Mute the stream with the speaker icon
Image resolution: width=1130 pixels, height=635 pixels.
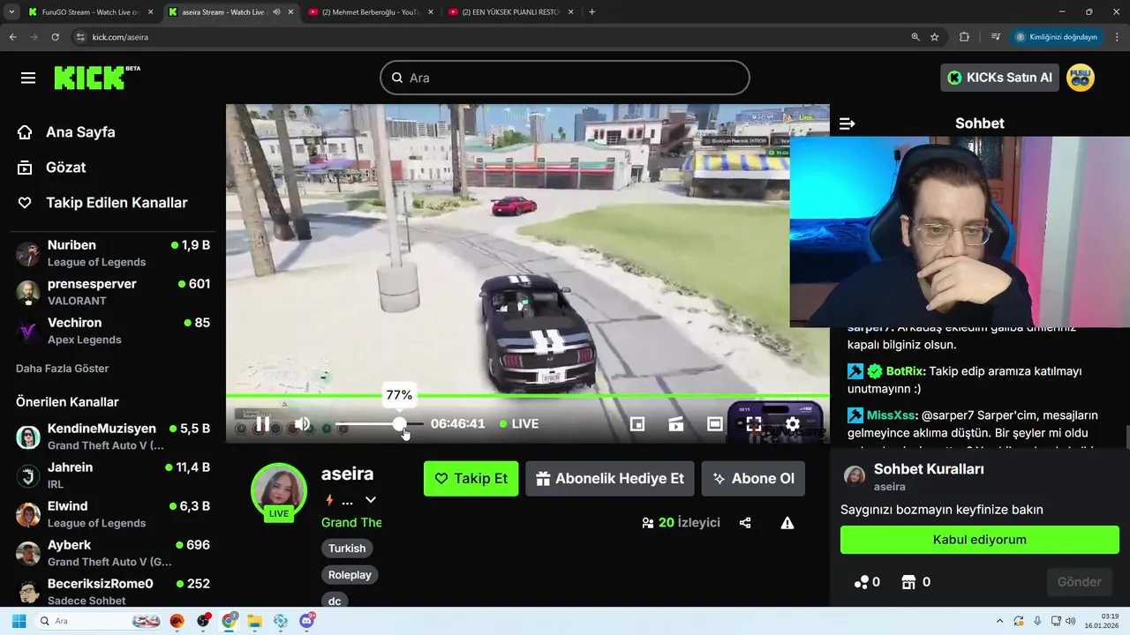pos(302,424)
